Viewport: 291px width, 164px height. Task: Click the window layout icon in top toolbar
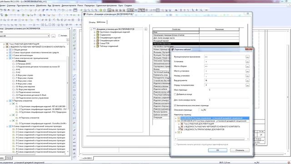point(75,10)
